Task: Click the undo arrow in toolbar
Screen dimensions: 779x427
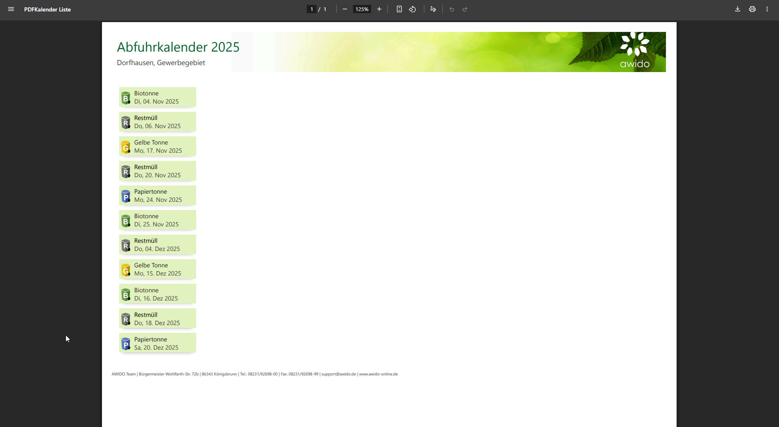Action: pos(452,9)
